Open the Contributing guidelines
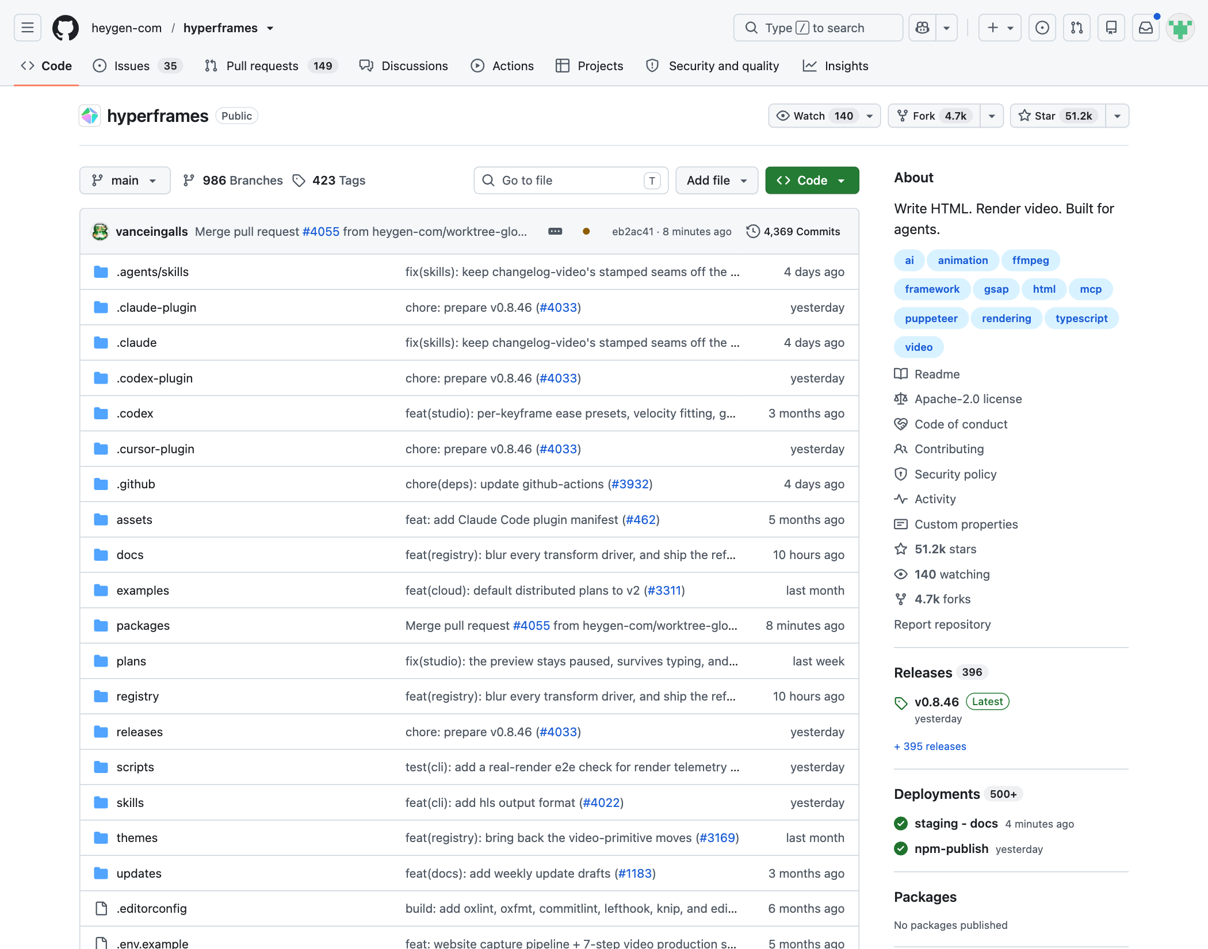The image size is (1208, 949). (x=939, y=449)
